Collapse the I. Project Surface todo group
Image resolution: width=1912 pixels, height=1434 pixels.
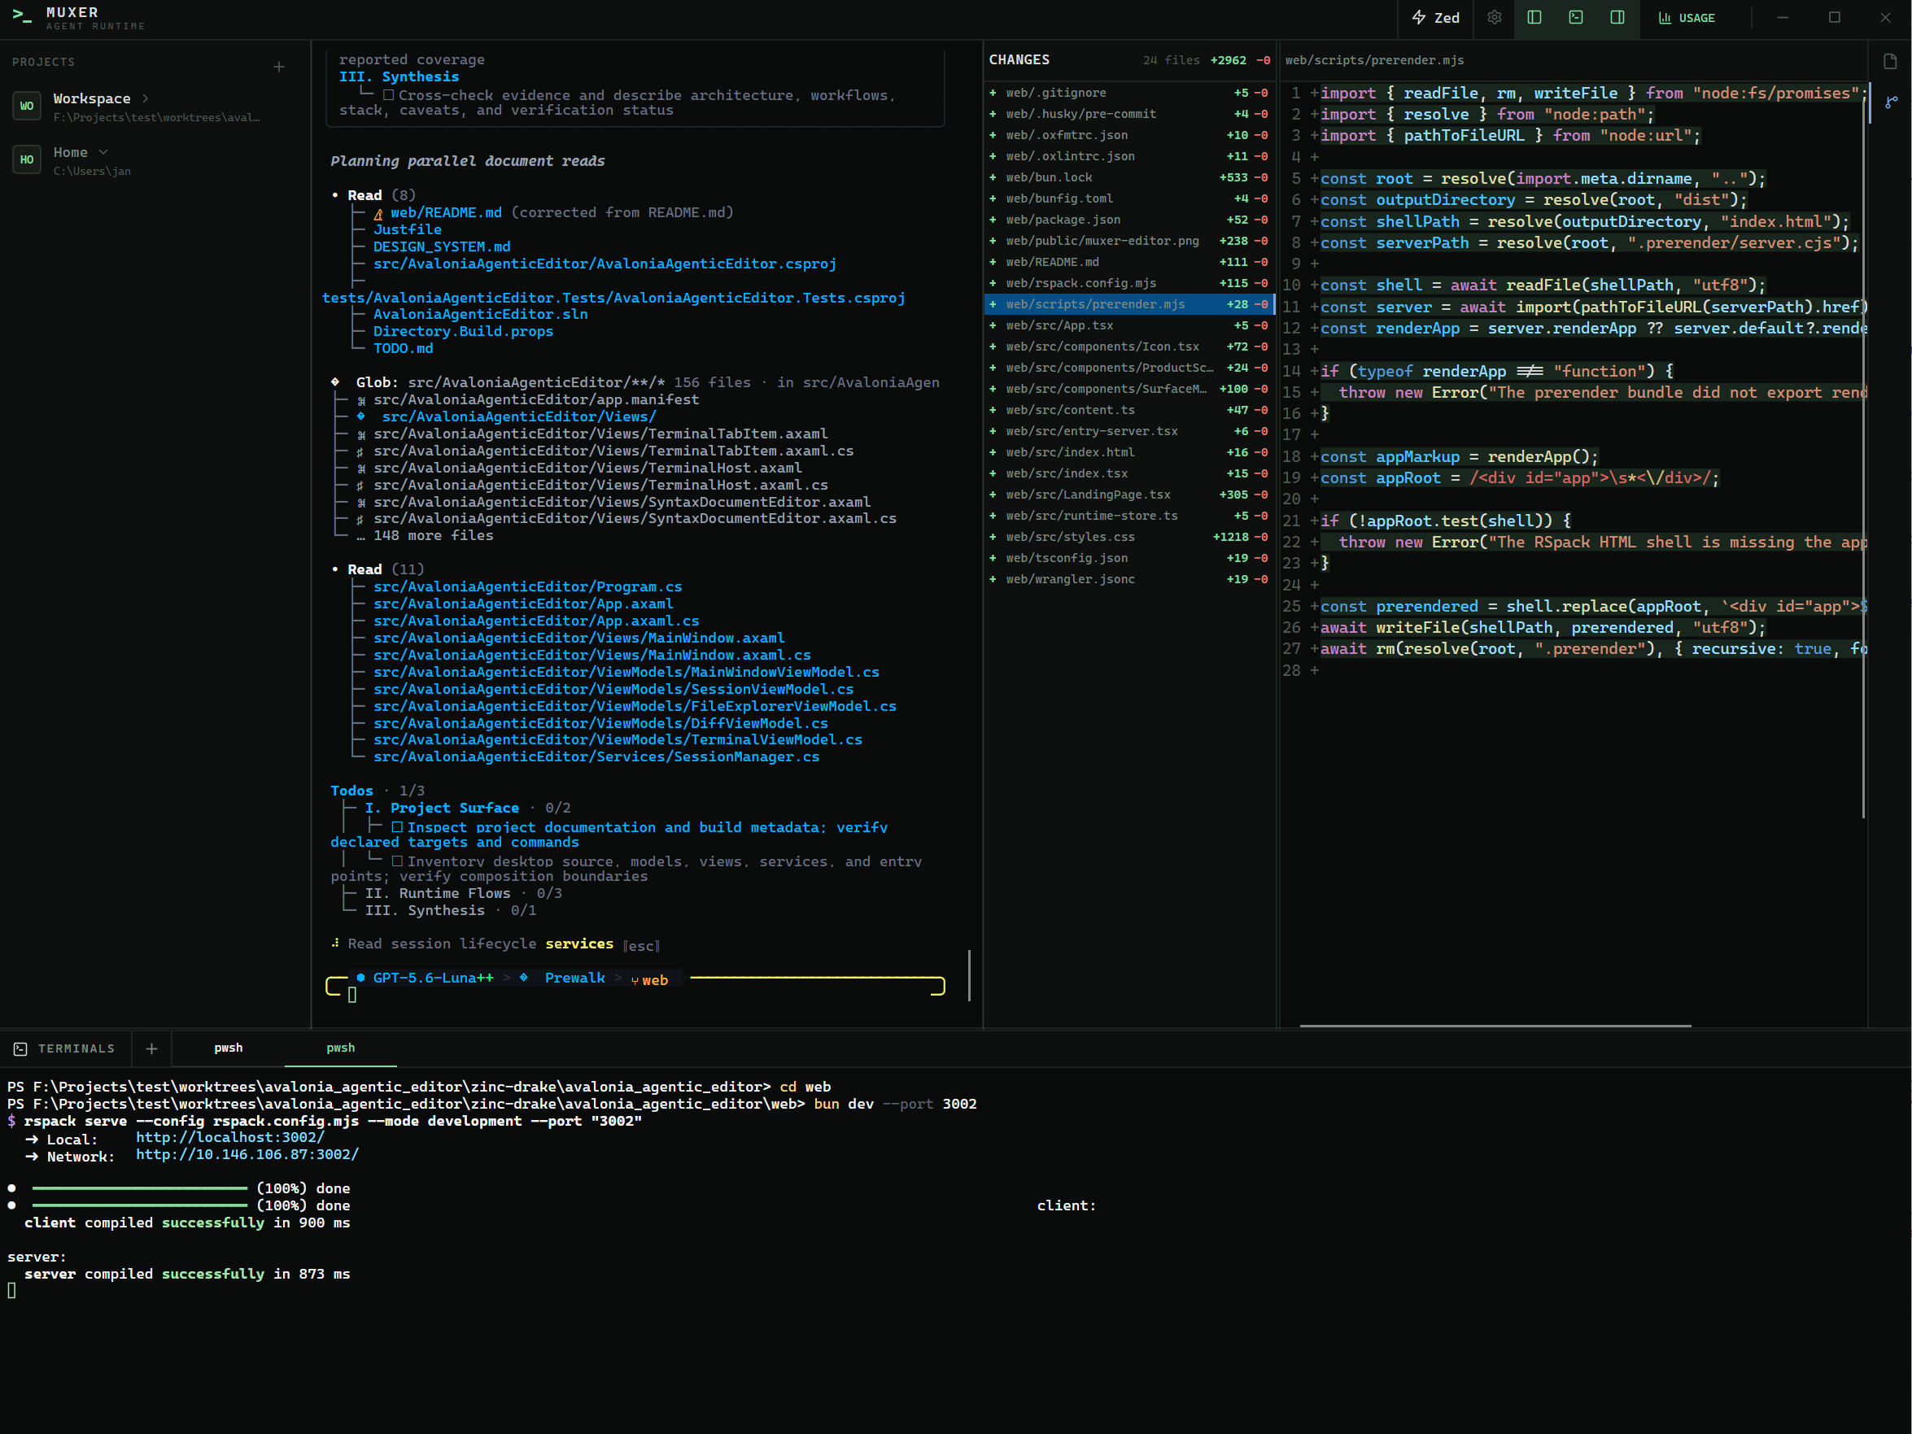pos(467,809)
